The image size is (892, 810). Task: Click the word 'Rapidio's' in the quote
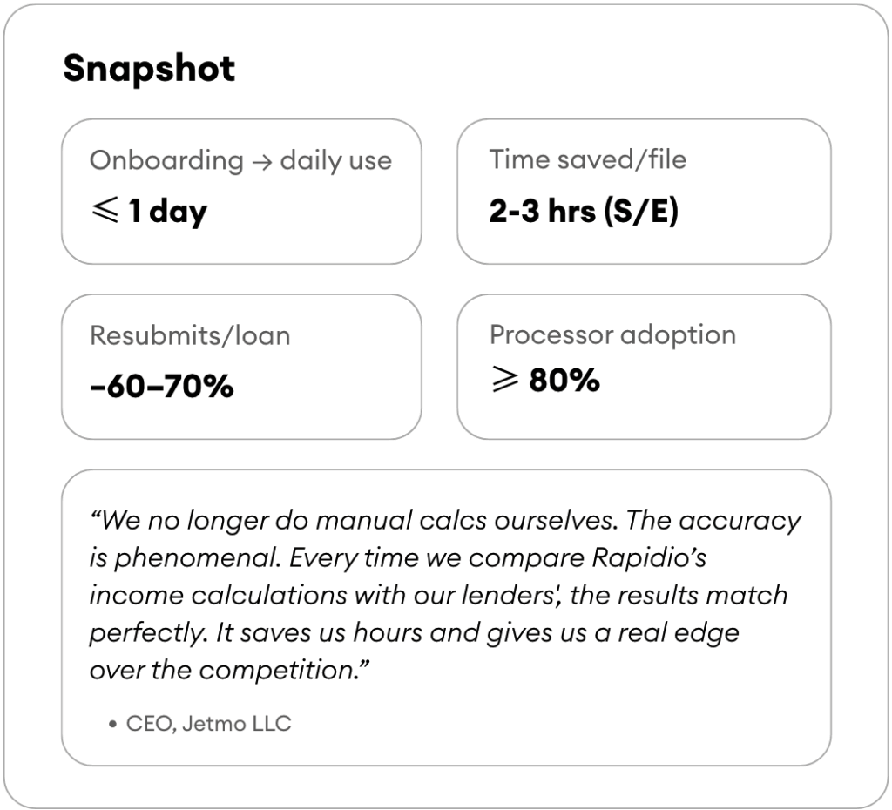click(649, 557)
